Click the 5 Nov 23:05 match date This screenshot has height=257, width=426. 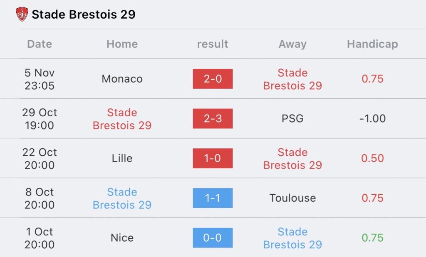(40, 79)
